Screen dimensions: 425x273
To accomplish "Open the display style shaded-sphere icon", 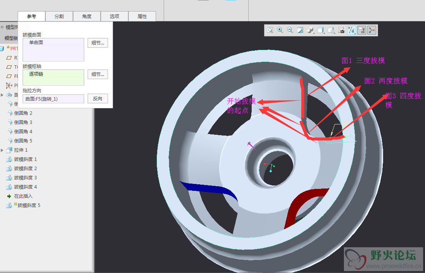I will point(310,30).
